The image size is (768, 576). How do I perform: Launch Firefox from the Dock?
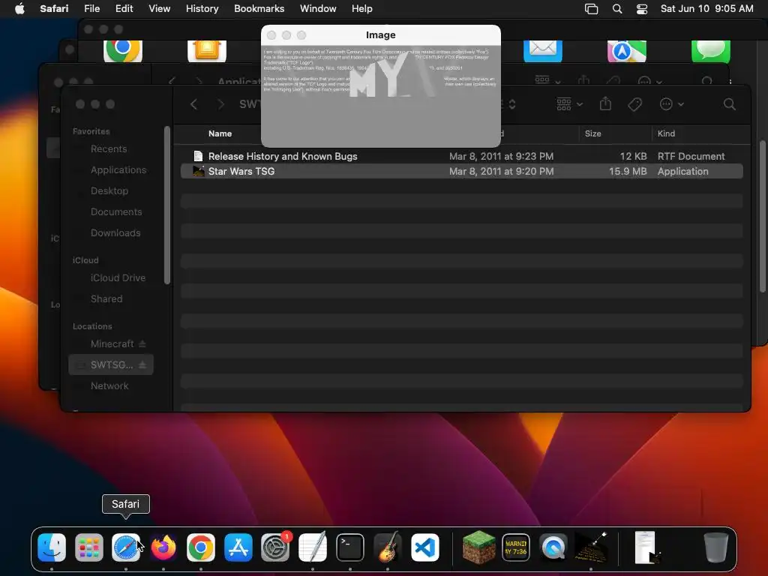point(163,547)
